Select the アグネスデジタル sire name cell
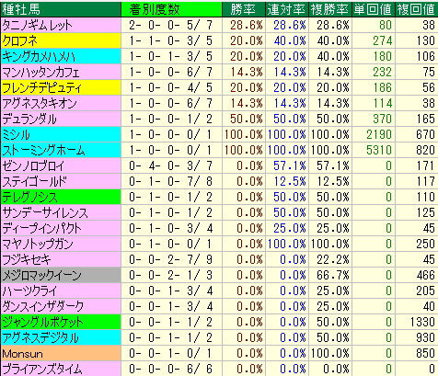The height and width of the screenshot is (376, 438). pos(61,337)
